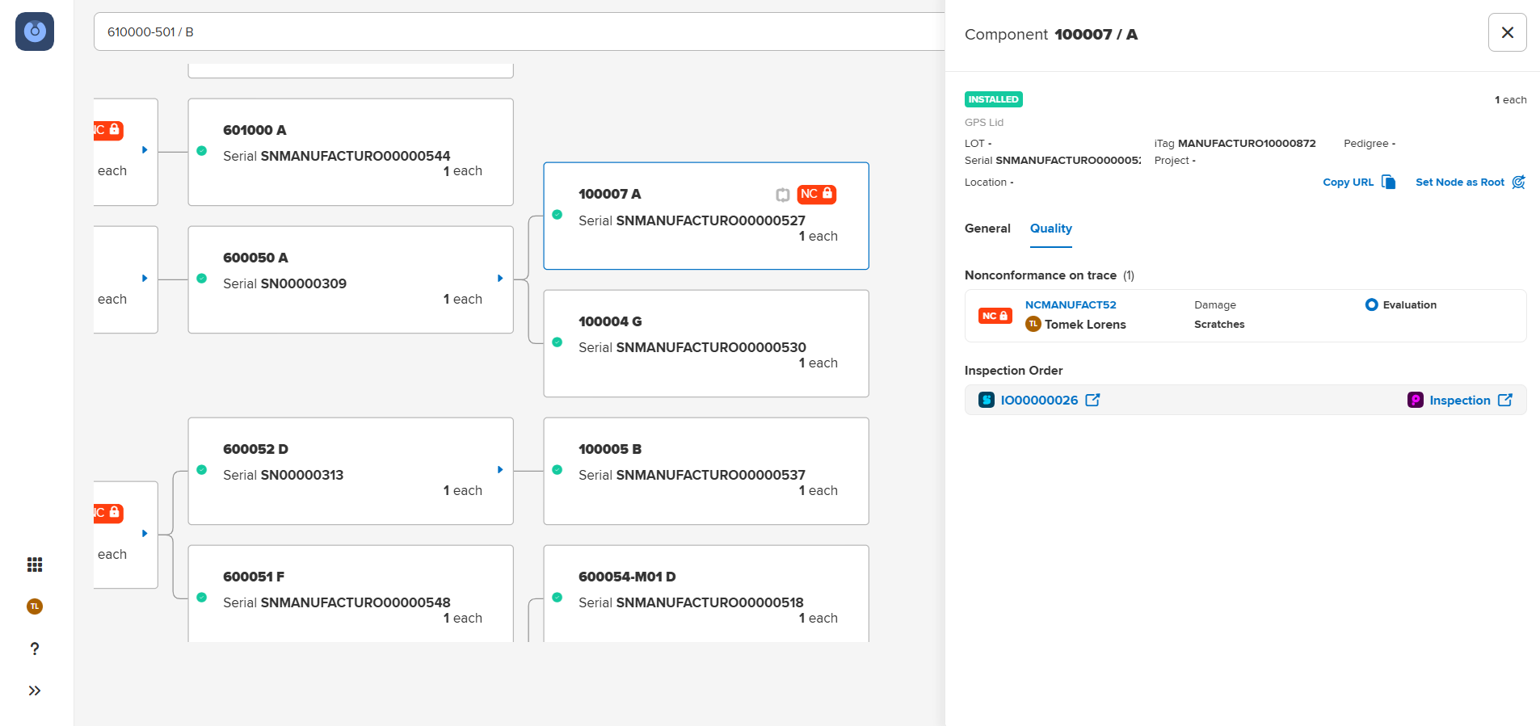1540x726 pixels.
Task: Click the search field with 610000-501 / B
Action: tap(517, 32)
